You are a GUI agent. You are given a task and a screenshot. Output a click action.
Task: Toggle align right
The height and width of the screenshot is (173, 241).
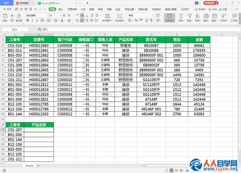(x=87, y=20)
